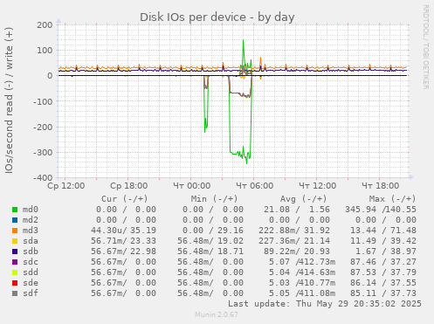Click the tall green md0 write spike peak
The width and height of the screenshot is (434, 324).
point(244,41)
